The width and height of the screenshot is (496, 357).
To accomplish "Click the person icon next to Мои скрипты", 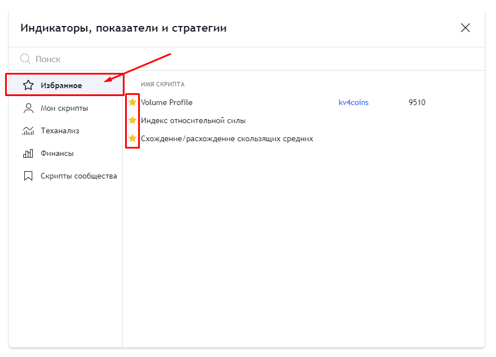I will pyautogui.click(x=28, y=107).
